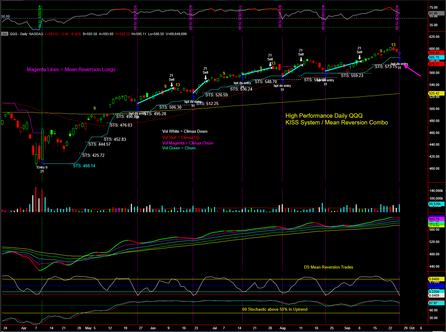Click the SA badge beside the QQQ symbol
This screenshot has height=332, width=446.
(x=5, y=34)
